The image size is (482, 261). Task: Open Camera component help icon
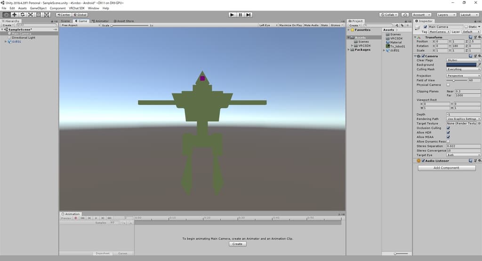(x=471, y=56)
